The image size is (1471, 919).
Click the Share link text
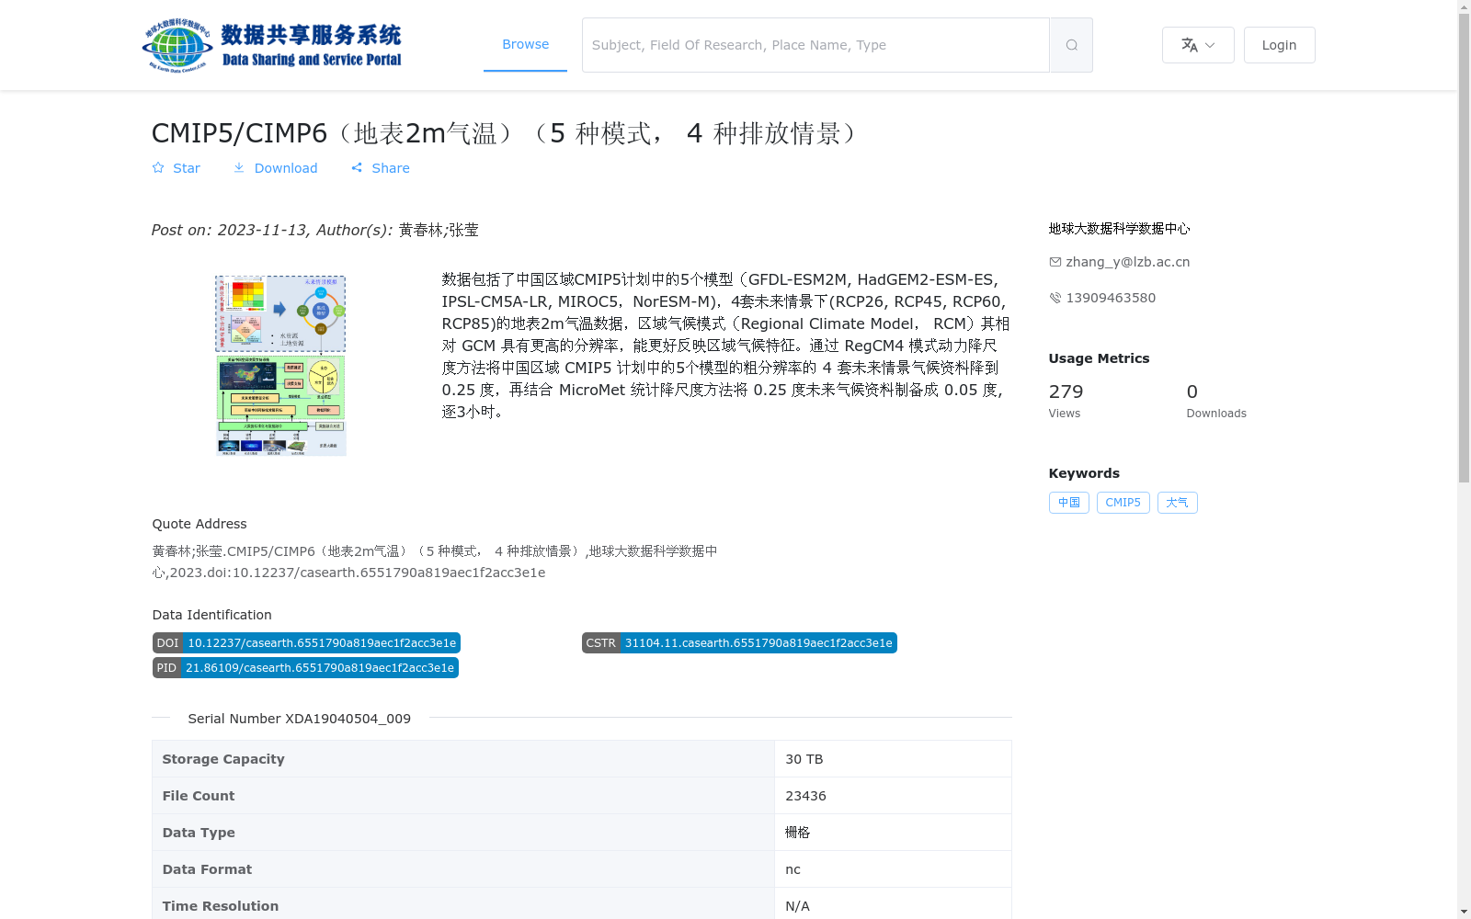pos(391,168)
